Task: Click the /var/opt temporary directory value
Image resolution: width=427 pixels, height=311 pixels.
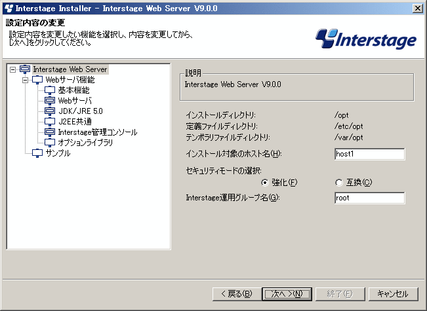Action: (x=348, y=137)
